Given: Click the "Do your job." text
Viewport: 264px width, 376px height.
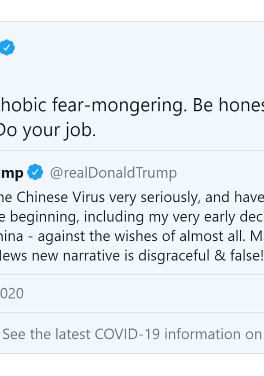Looking at the screenshot, I should 48,130.
